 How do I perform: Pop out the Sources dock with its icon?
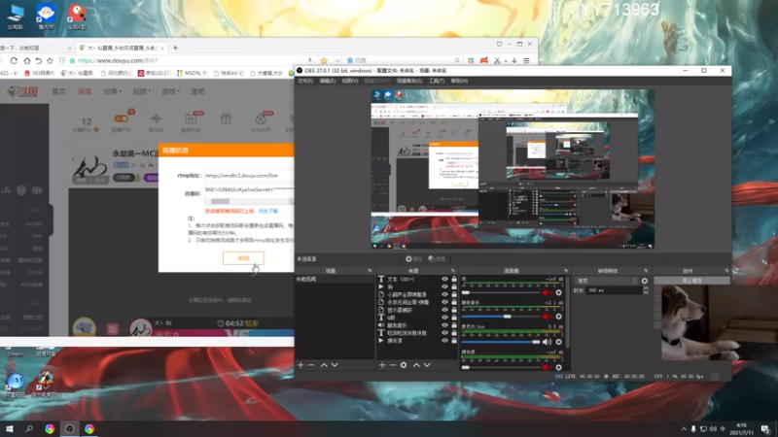click(x=453, y=271)
